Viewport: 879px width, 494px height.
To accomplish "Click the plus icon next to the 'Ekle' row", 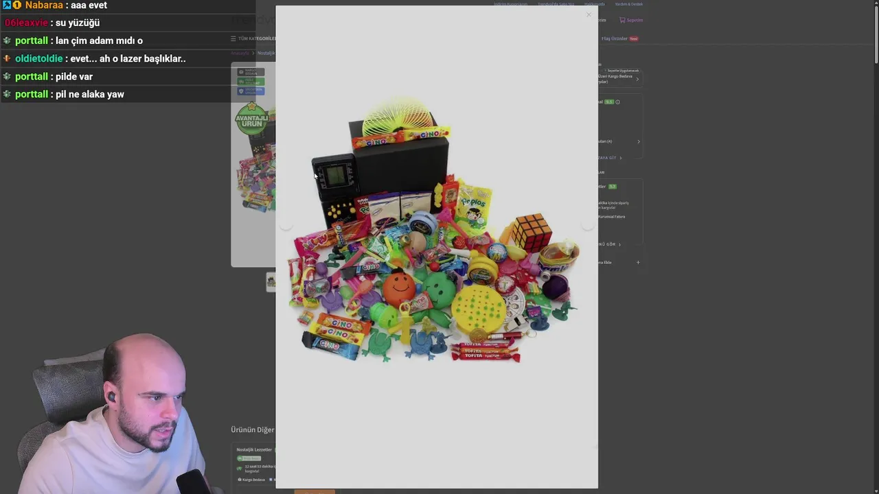I will (638, 262).
